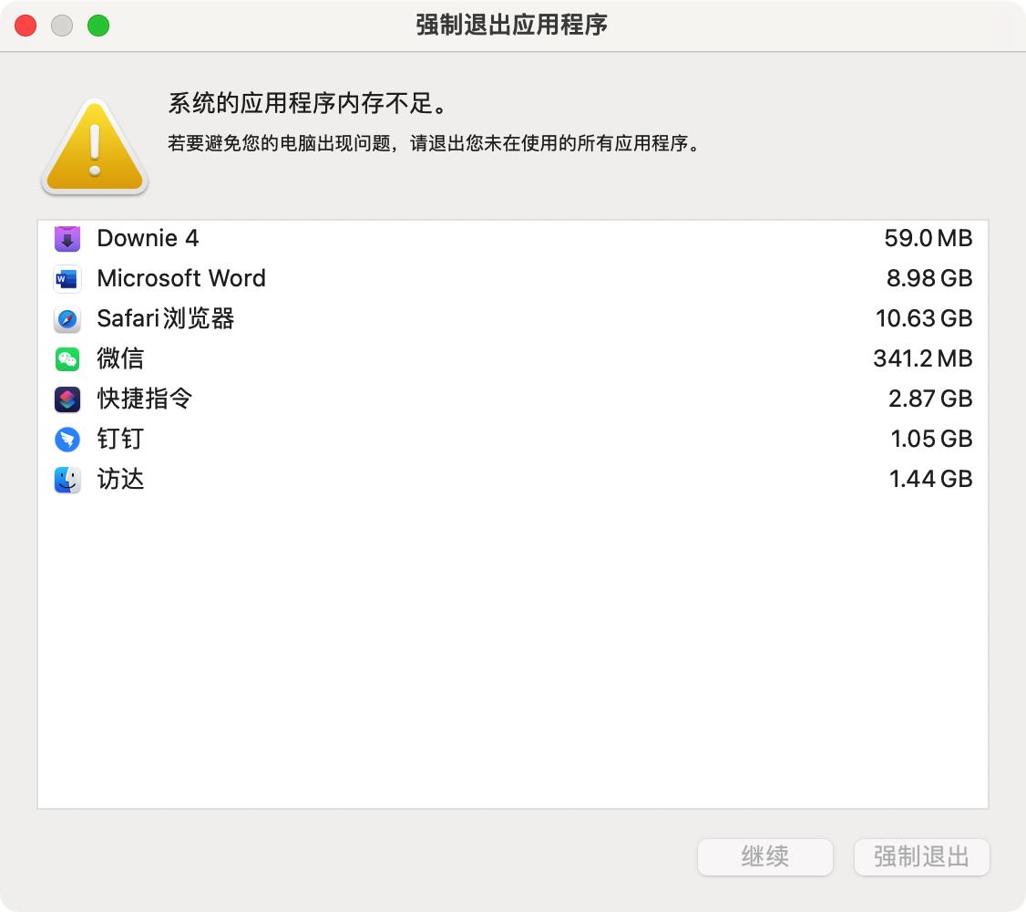Select Microsoft Word in the app list
Image resolution: width=1026 pixels, height=912 pixels.
click(x=181, y=278)
